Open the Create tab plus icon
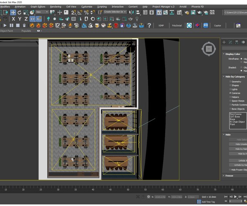The width and height of the screenshot is (247, 206). point(224,42)
